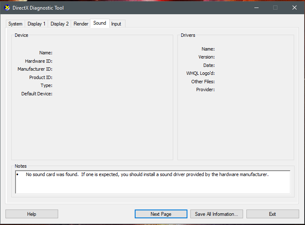Viewport: 305px width, 225px height.
Task: Click the Next Page button
Action: click(161, 214)
